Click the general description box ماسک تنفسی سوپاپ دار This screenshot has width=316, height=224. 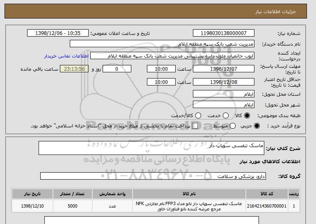(151, 148)
